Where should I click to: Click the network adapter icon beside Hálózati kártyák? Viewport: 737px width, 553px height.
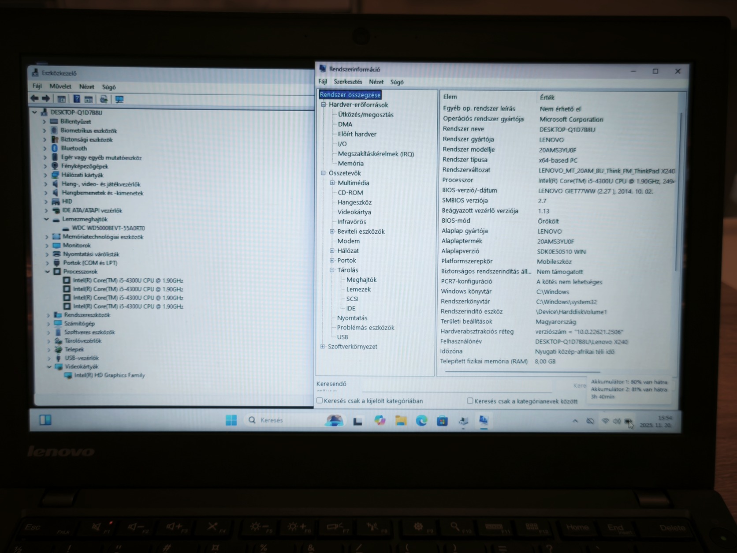pyautogui.click(x=55, y=175)
